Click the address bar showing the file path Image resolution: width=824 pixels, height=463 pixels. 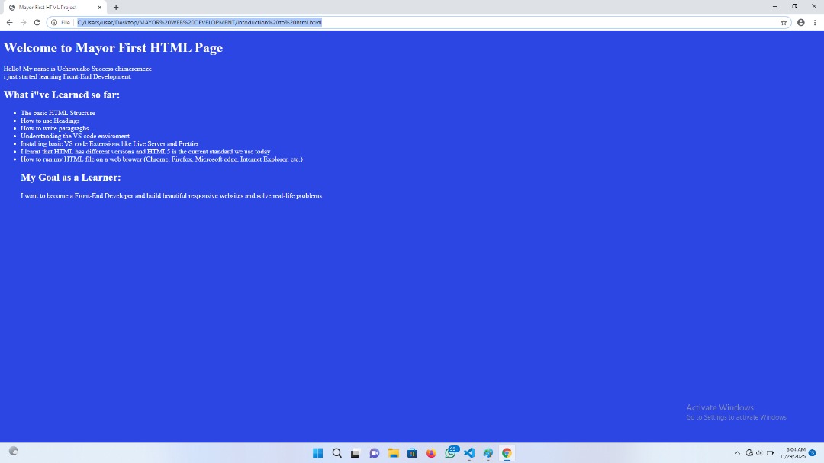click(420, 23)
